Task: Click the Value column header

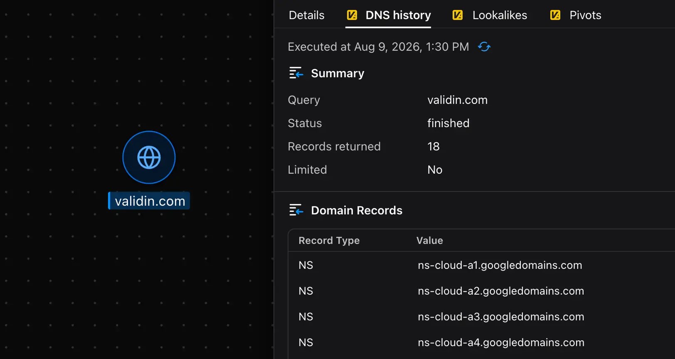Action: point(430,241)
